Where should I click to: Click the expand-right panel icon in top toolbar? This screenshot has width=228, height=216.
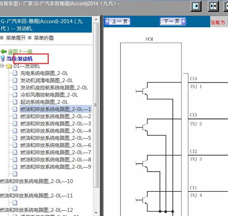pos(196,6)
